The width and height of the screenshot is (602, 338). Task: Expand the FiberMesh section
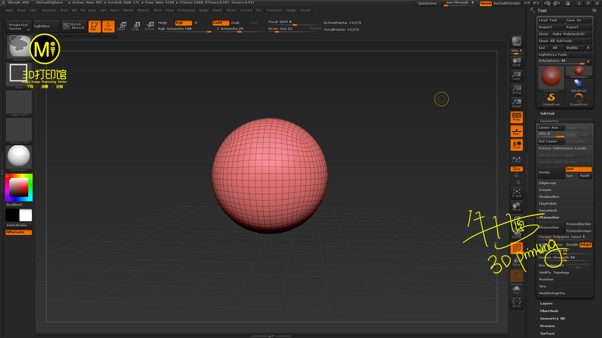point(549,311)
